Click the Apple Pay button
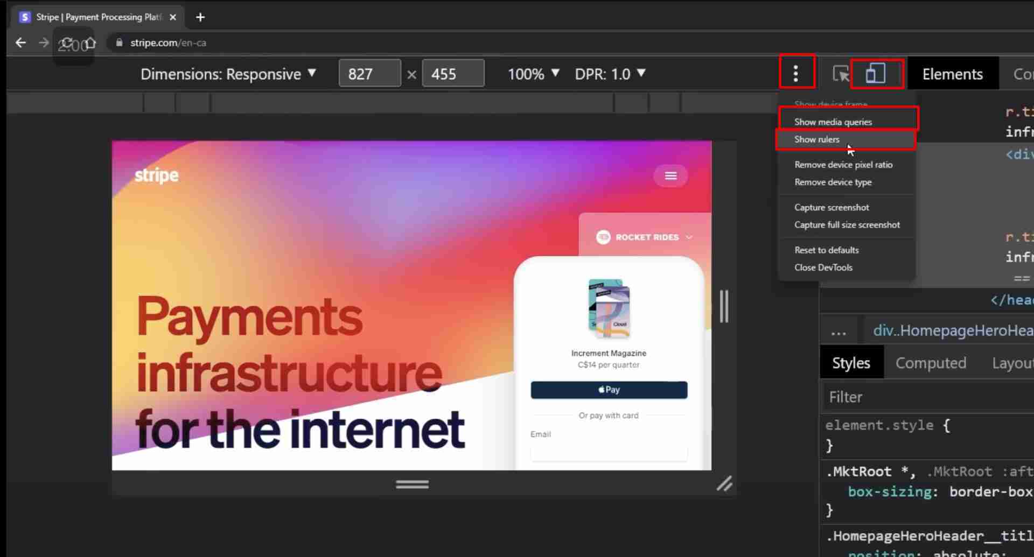This screenshot has height=557, width=1034. (609, 390)
